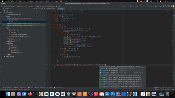Open the VCS menu
175x98 pixels.
(61, 1)
